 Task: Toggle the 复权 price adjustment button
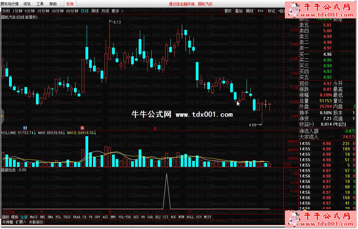pos(228,11)
